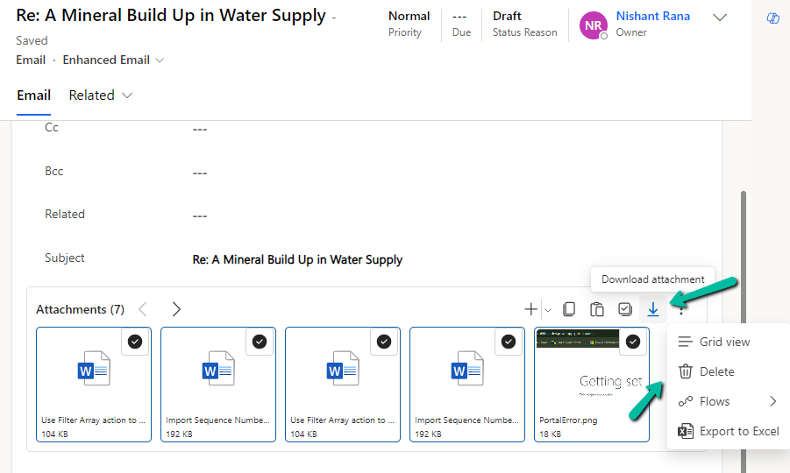The width and height of the screenshot is (790, 473).
Task: Click the Download attachment icon
Action: tap(652, 309)
